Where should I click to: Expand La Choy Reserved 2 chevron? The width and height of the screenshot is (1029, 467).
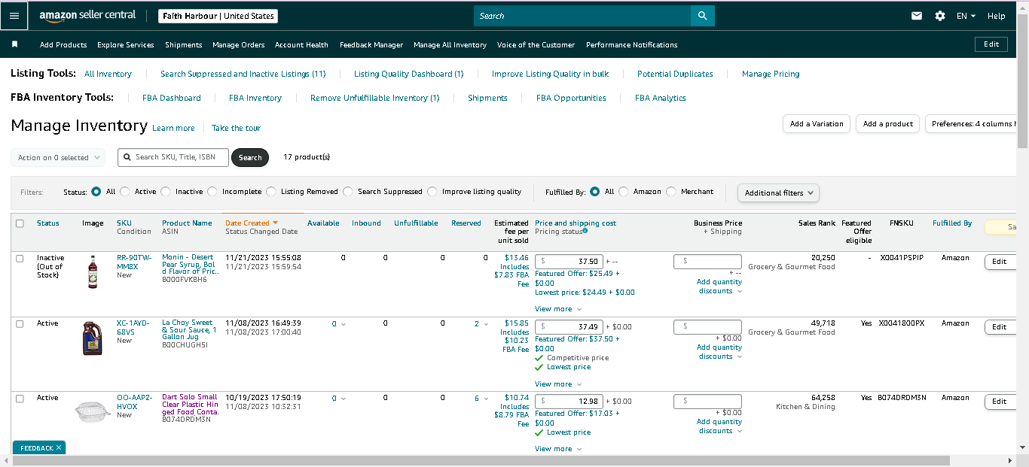(x=487, y=324)
